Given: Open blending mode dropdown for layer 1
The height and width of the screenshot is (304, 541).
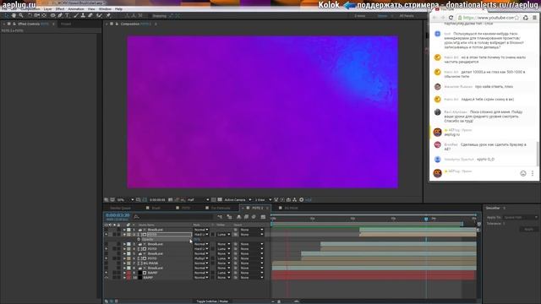Looking at the screenshot, I should coord(201,230).
